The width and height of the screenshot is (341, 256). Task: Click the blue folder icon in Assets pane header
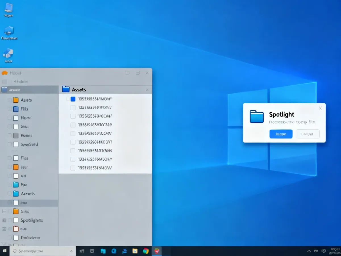pyautogui.click(x=66, y=89)
